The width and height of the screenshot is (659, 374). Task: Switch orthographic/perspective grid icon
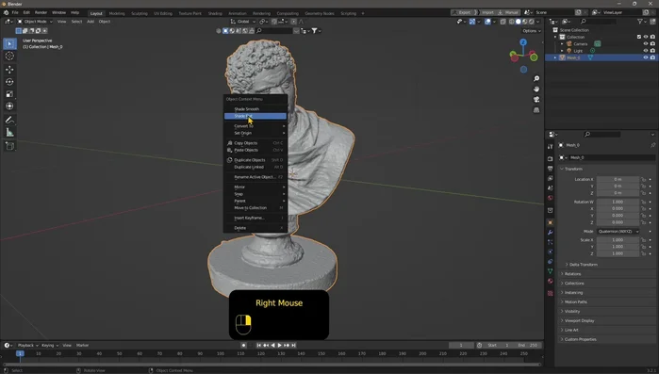536,110
